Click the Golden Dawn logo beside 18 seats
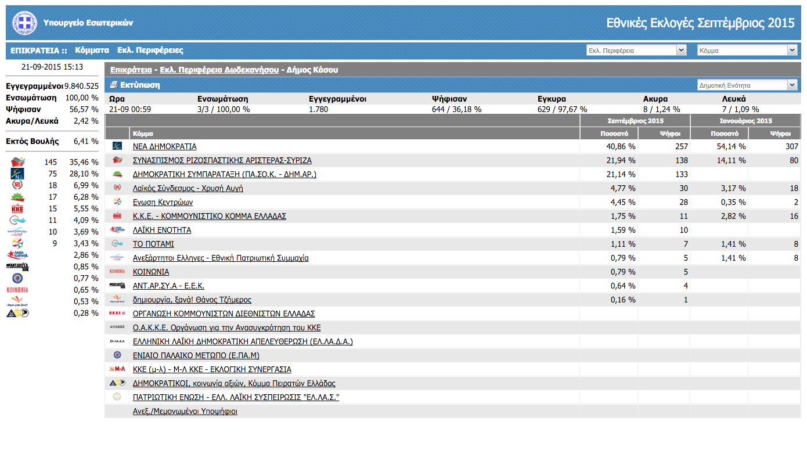Viewport: 807px width, 461px height. point(18,185)
